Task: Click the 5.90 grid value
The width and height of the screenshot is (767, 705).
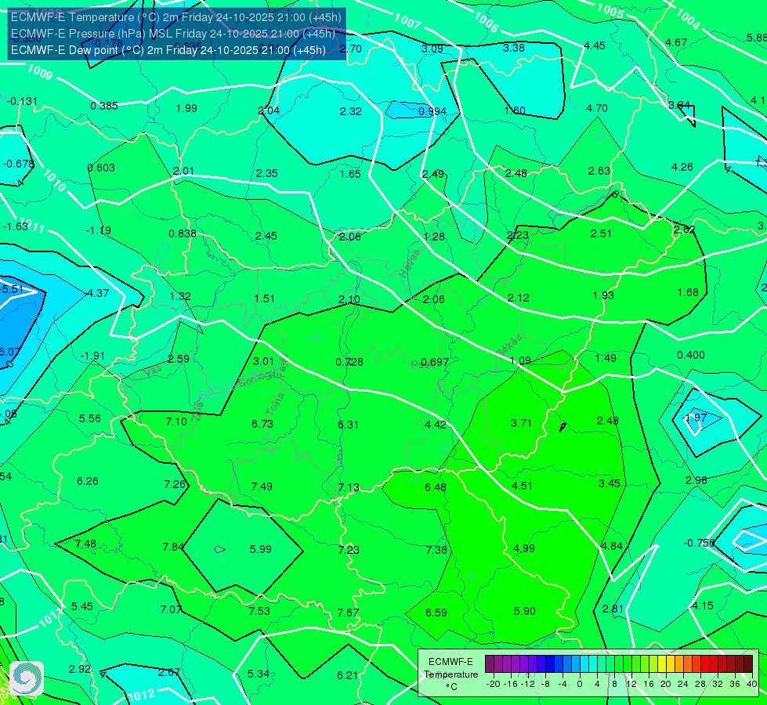Action: pos(525,611)
